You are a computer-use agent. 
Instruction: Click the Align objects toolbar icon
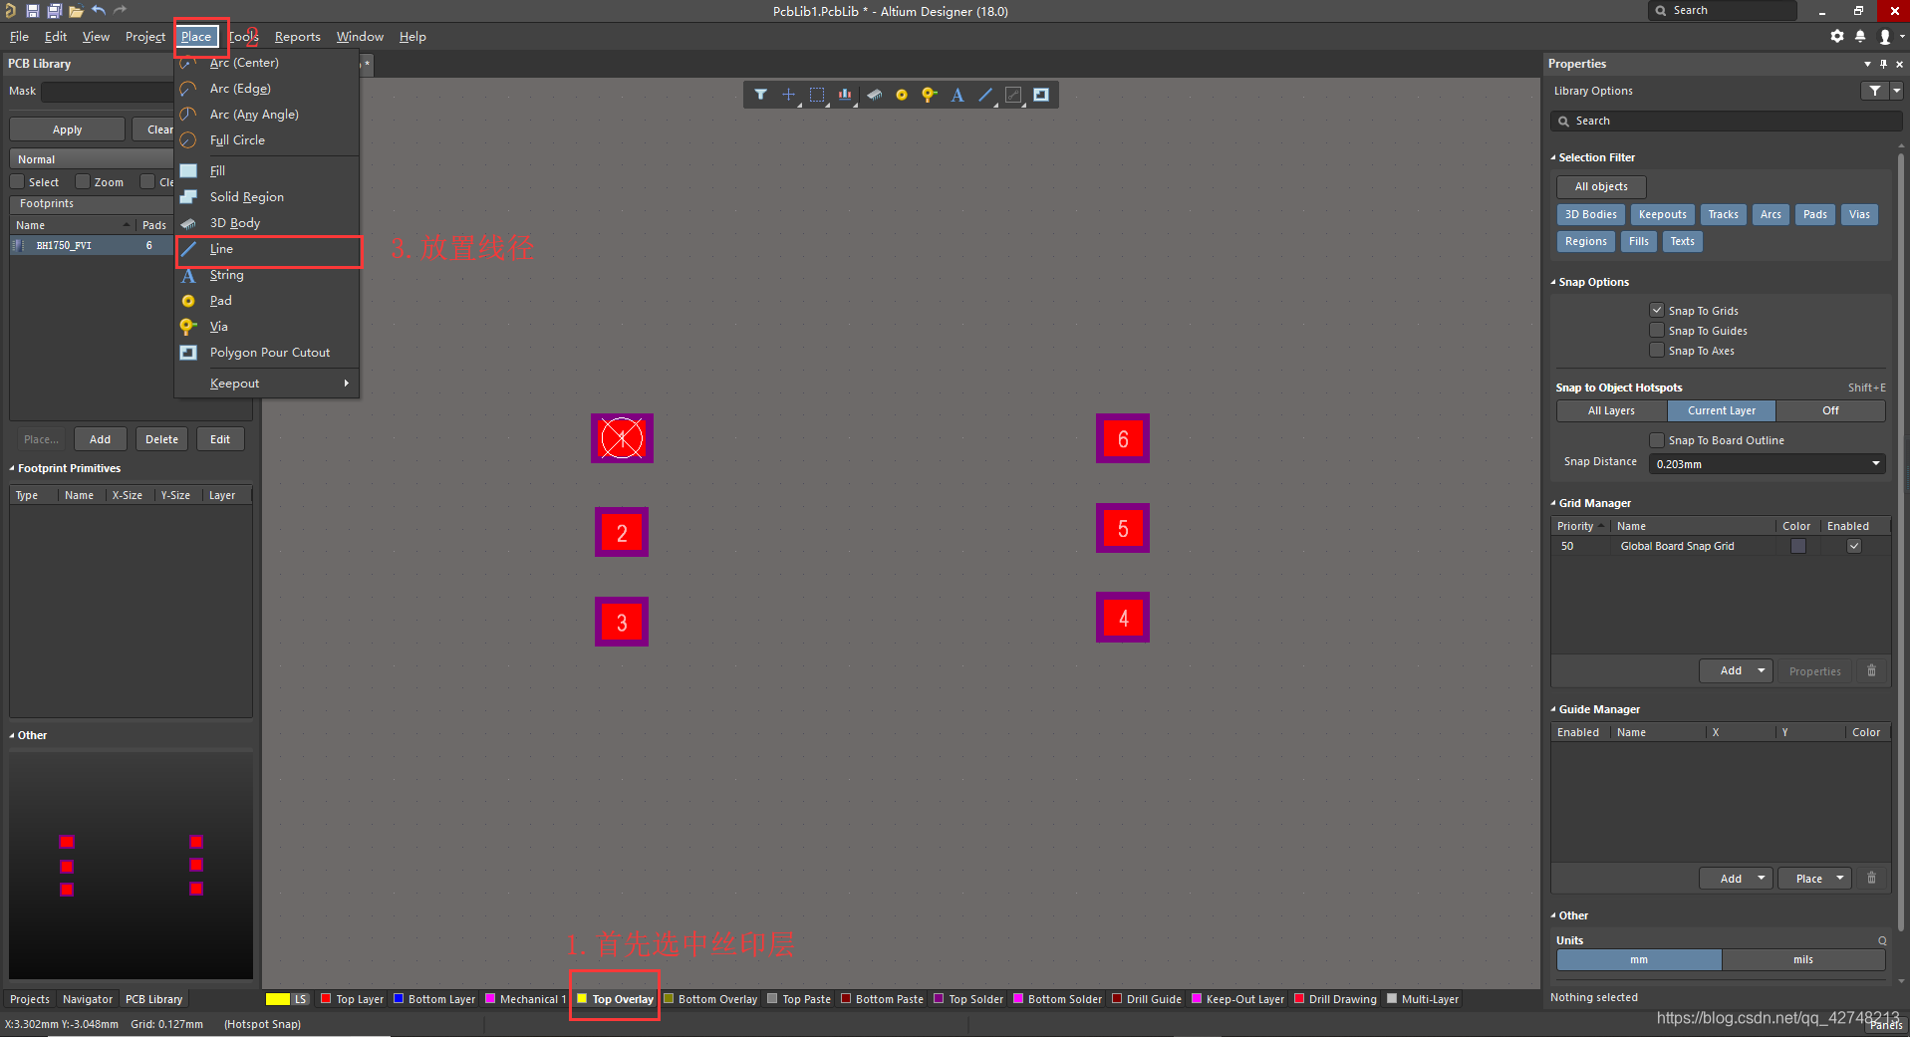(x=845, y=95)
